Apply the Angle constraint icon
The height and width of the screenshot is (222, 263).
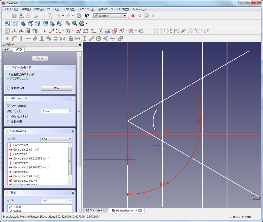click(x=105, y=39)
